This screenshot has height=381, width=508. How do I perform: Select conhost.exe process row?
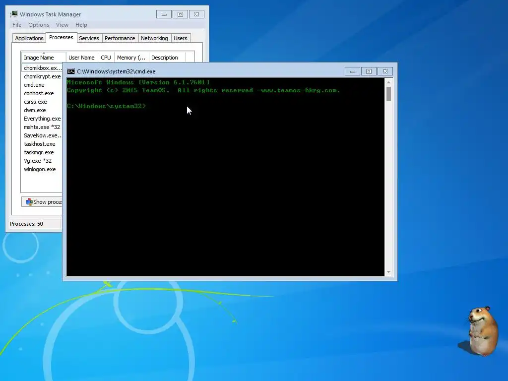click(x=42, y=93)
